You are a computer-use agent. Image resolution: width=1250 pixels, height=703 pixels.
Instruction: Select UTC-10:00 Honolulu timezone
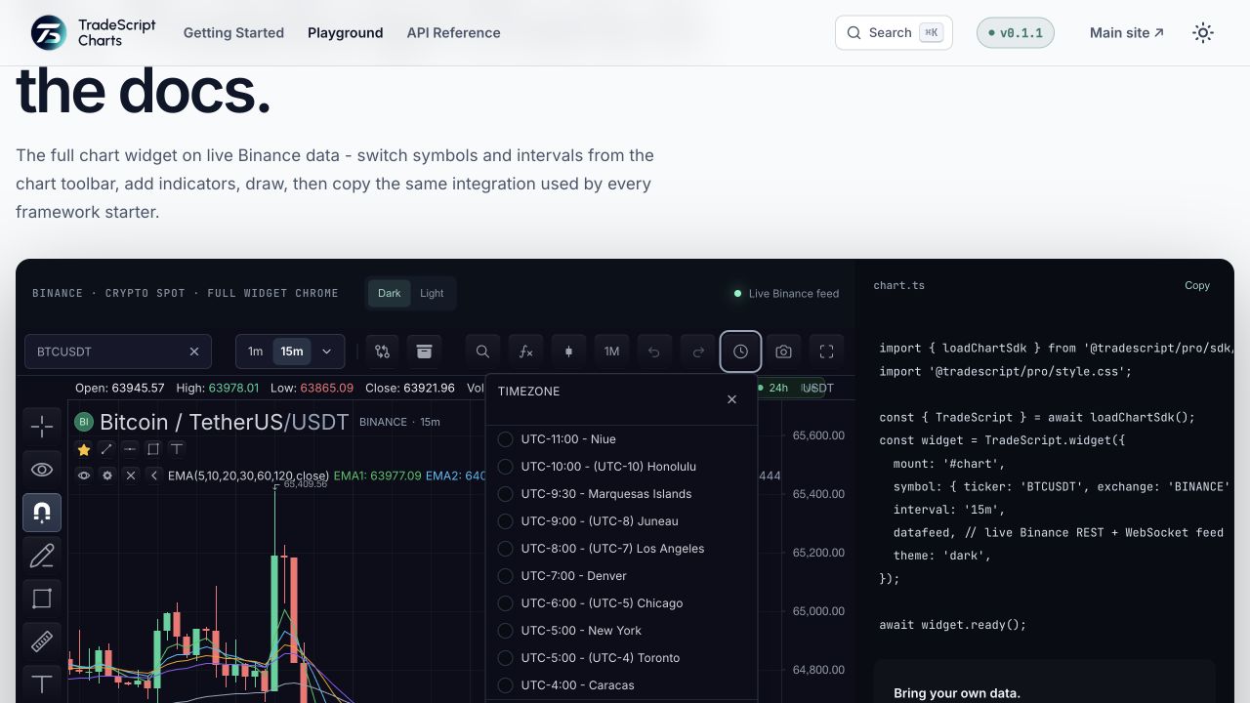click(621, 467)
